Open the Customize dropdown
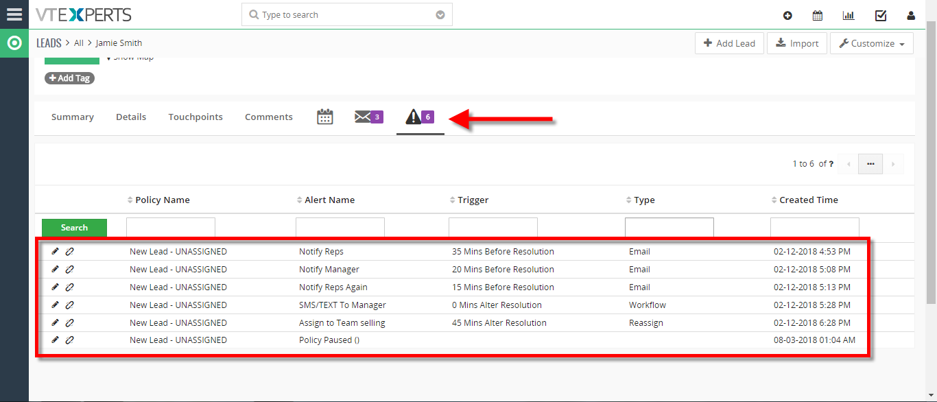937x402 pixels. click(x=872, y=43)
